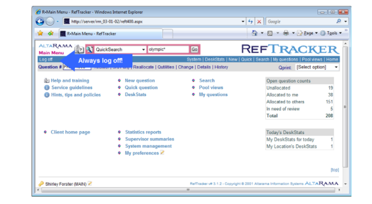This screenshot has width=372, height=204.
Task: Click the RSS feeds icon
Action: [x=270, y=33]
